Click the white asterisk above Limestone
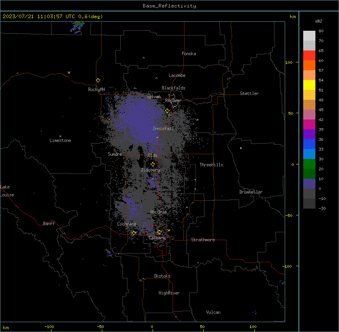Screen dimensions: 339x332 (60, 136)
